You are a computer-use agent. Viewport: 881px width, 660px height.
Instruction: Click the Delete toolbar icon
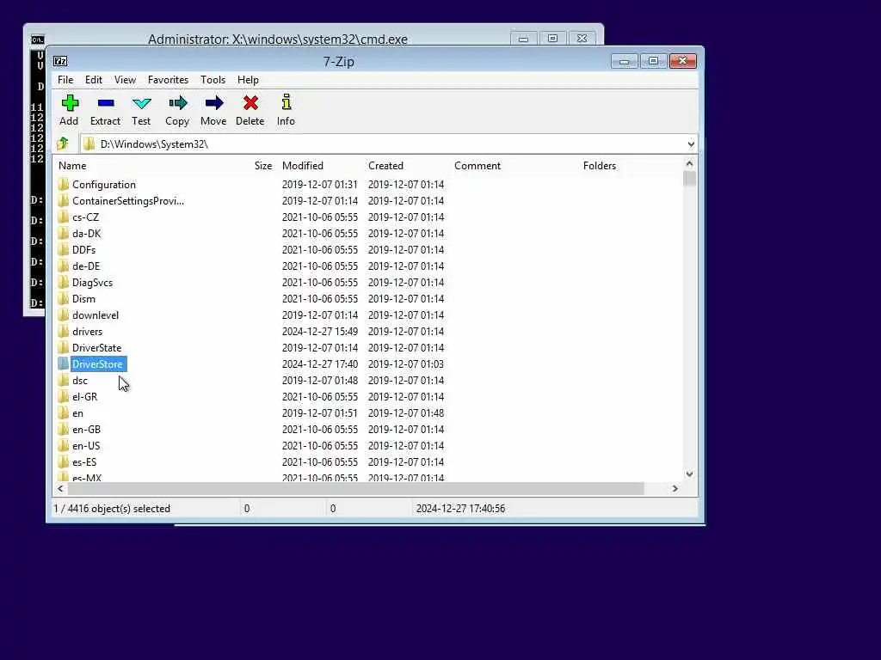250,103
